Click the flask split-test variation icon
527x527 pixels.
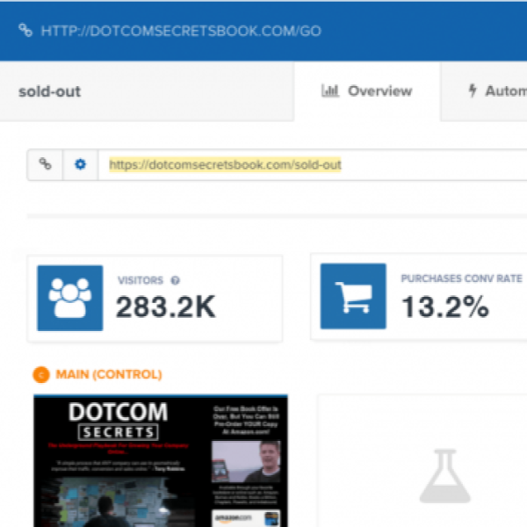(x=444, y=476)
